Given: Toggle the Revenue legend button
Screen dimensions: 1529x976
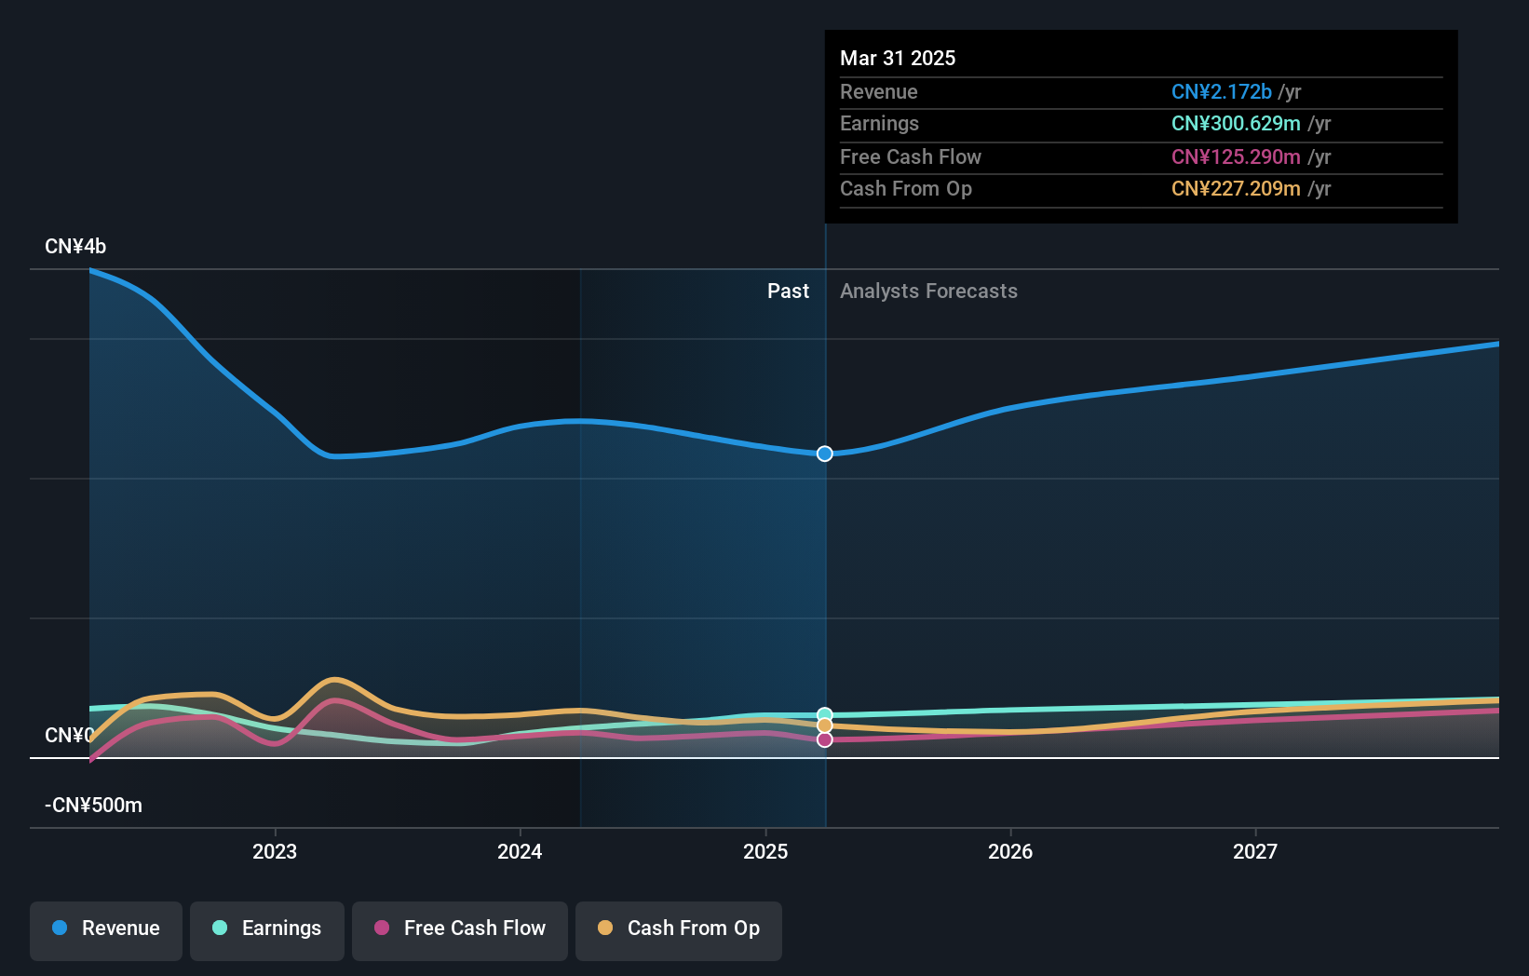Looking at the screenshot, I should (x=106, y=930).
